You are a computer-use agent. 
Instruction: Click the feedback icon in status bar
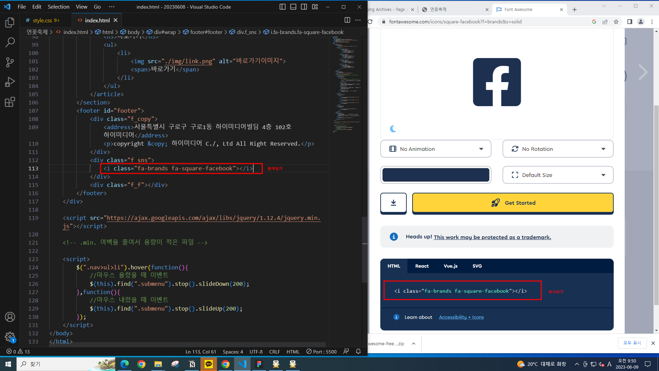(346, 351)
